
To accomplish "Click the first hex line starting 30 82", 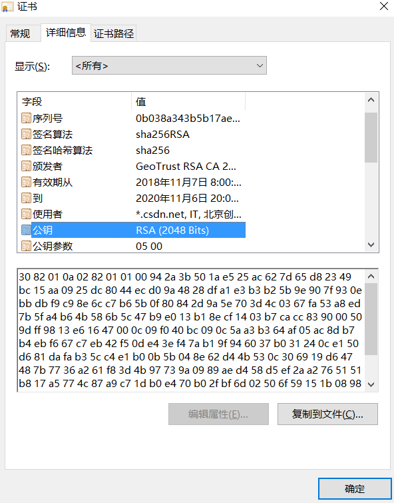I will point(185,277).
